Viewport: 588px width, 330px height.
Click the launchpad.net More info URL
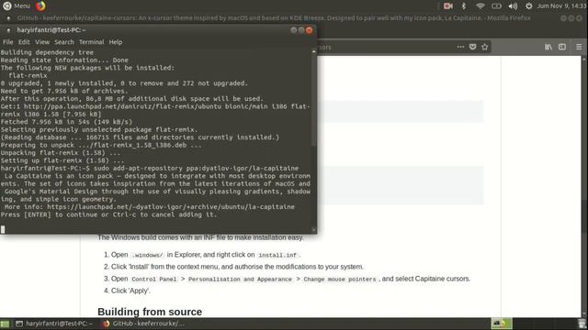click(x=171, y=207)
